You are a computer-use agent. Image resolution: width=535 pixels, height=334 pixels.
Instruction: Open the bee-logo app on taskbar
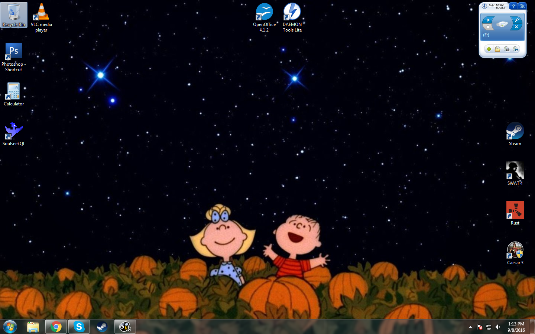pos(125,327)
